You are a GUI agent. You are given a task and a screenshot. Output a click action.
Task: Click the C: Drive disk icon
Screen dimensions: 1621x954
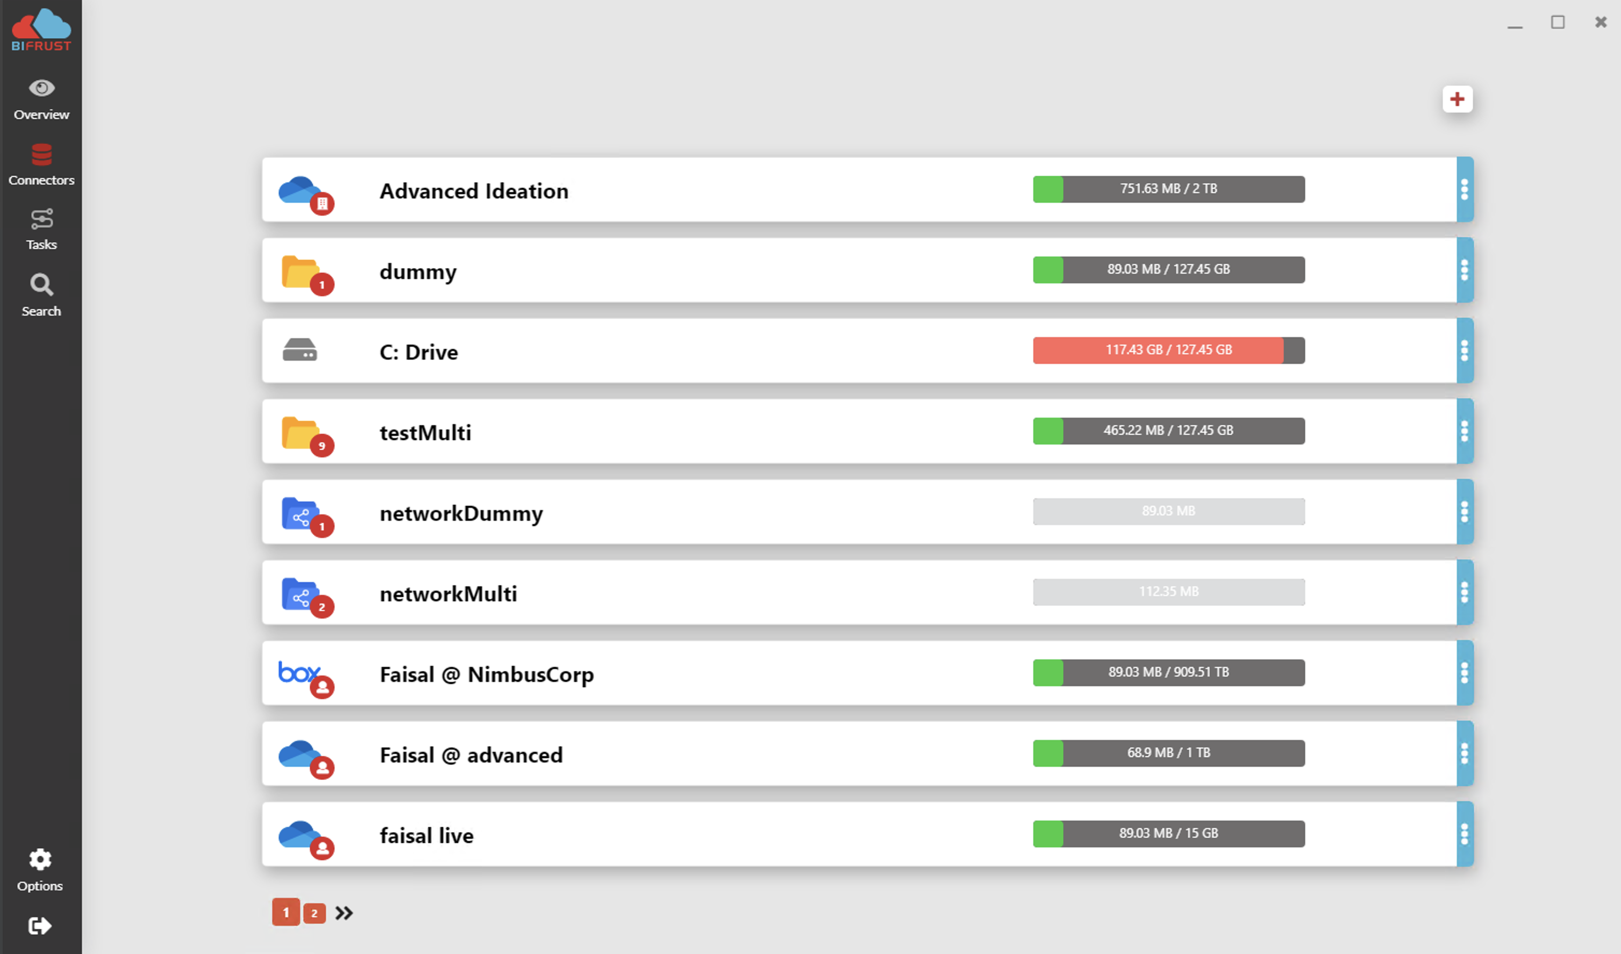tap(300, 350)
